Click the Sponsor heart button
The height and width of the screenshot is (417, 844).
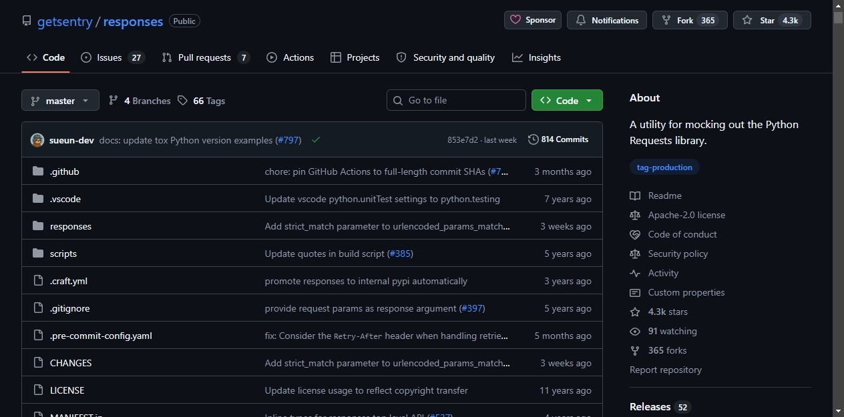point(533,20)
